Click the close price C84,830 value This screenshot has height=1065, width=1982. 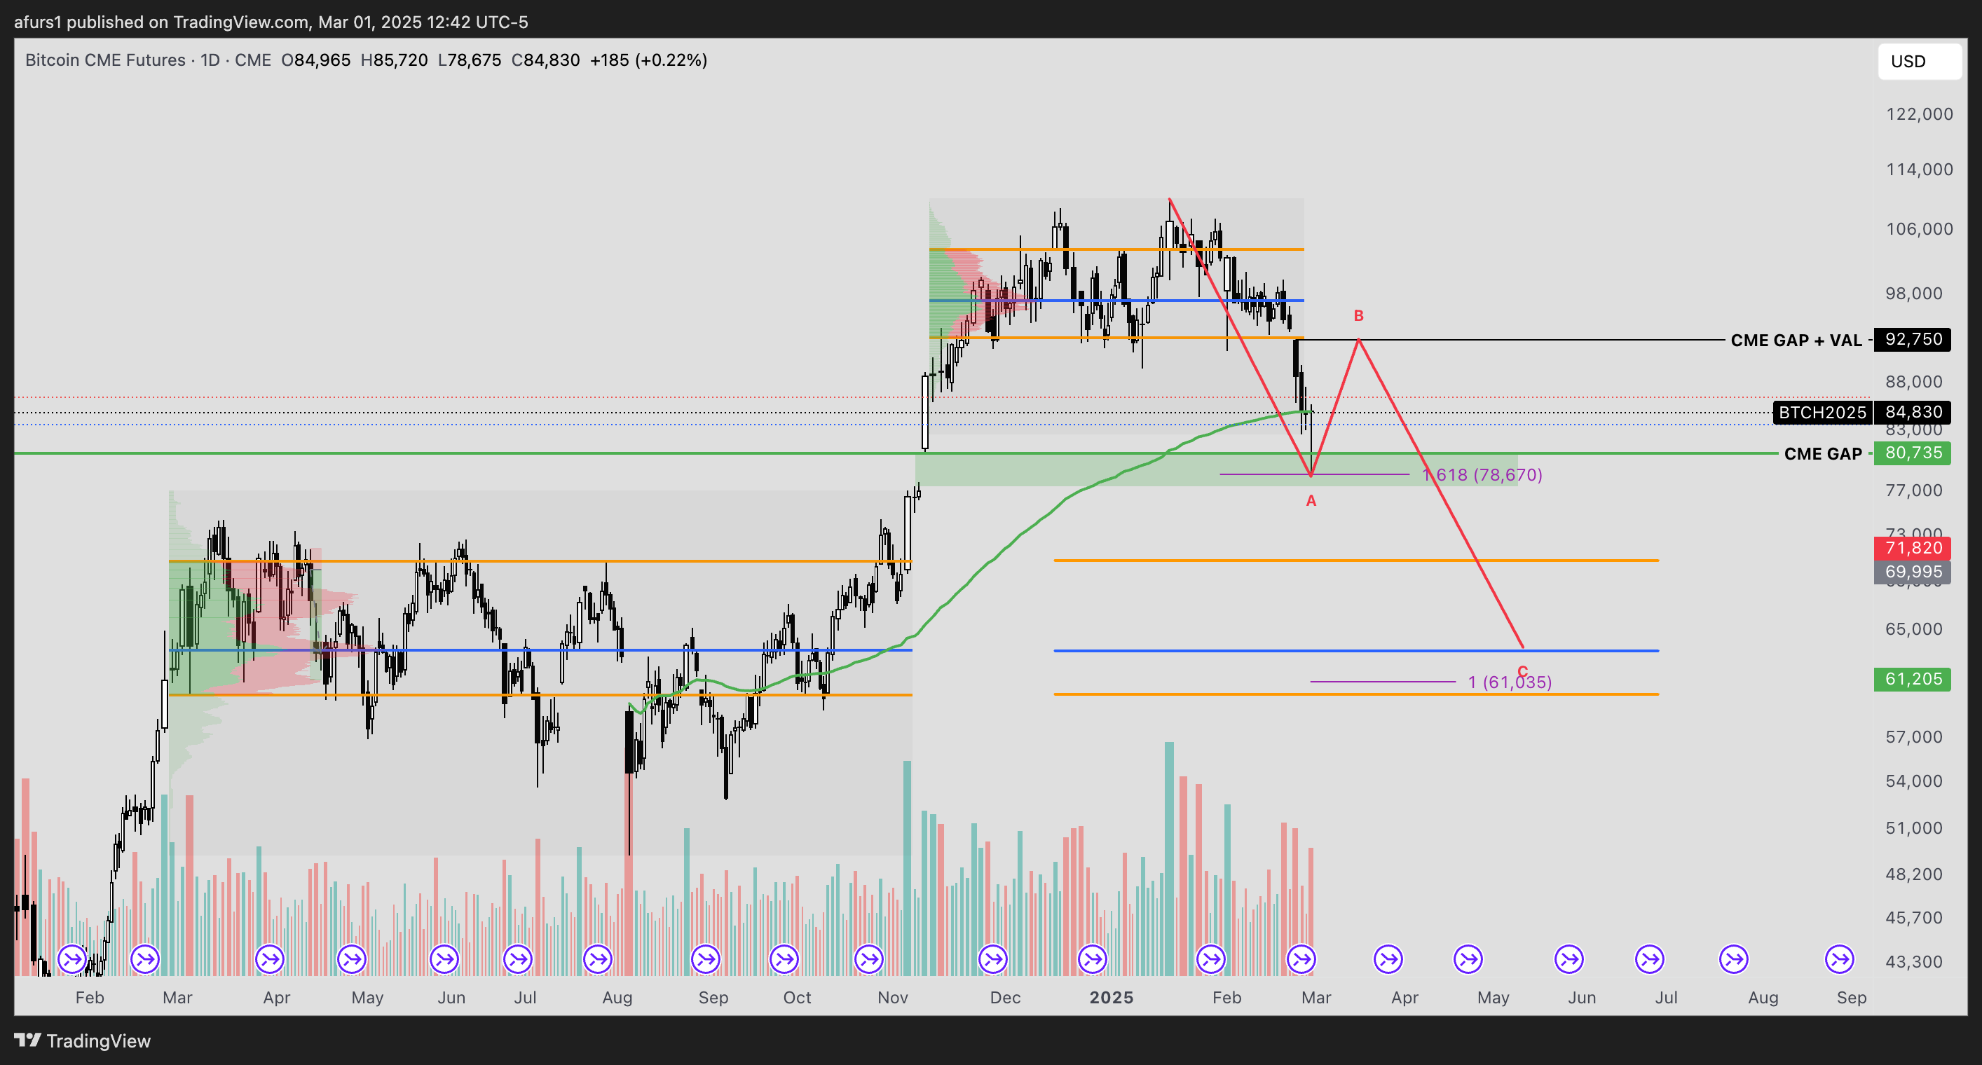click(x=545, y=60)
